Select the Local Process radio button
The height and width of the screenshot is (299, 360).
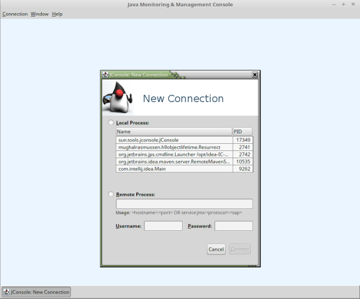111,122
